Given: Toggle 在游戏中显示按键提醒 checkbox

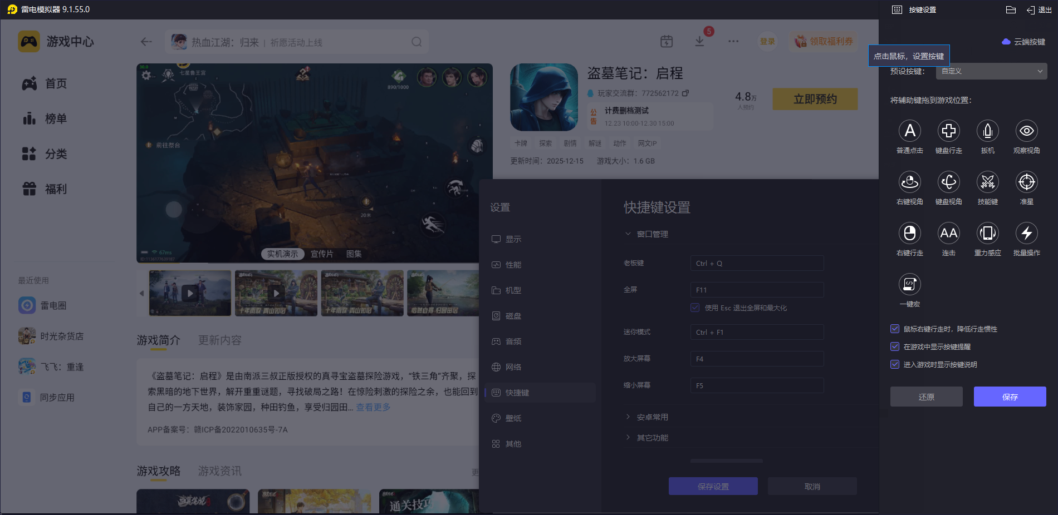Looking at the screenshot, I should [895, 346].
